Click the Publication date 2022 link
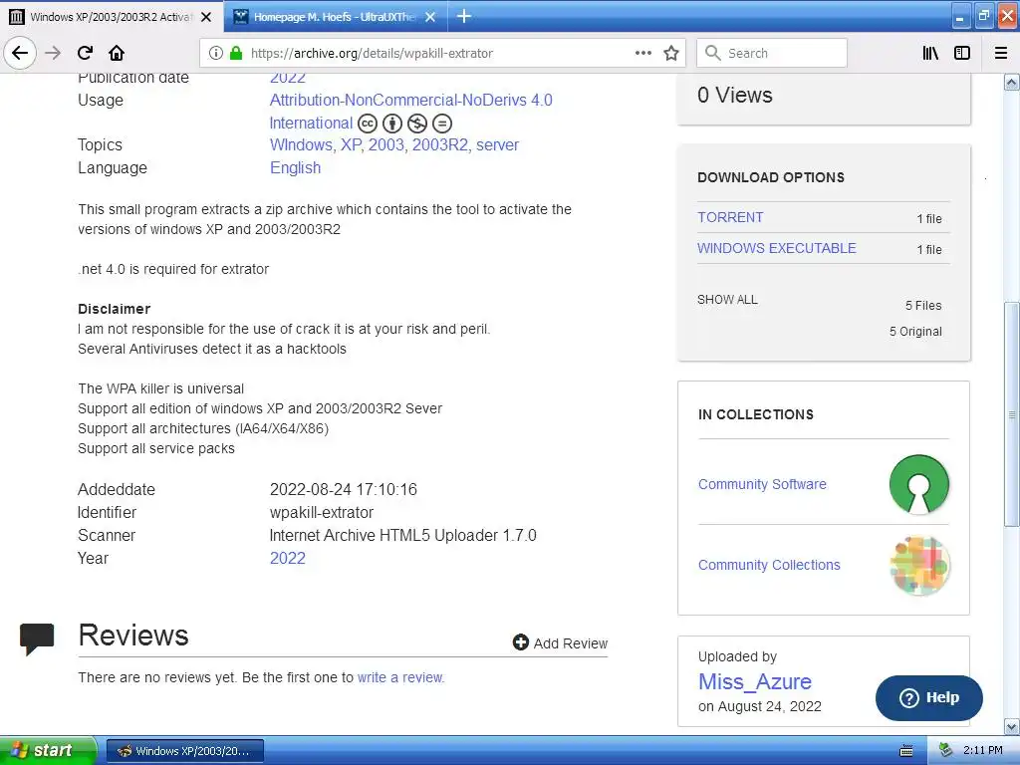 [x=288, y=78]
